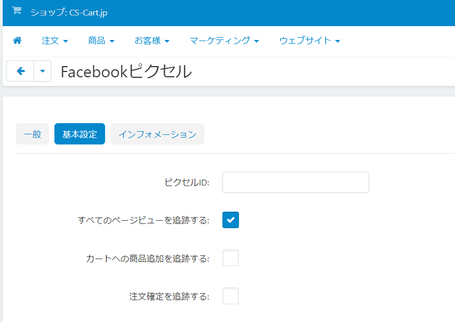This screenshot has width=455, height=322.
Task: Select the 基本設定 tab
Action: pyautogui.click(x=79, y=134)
